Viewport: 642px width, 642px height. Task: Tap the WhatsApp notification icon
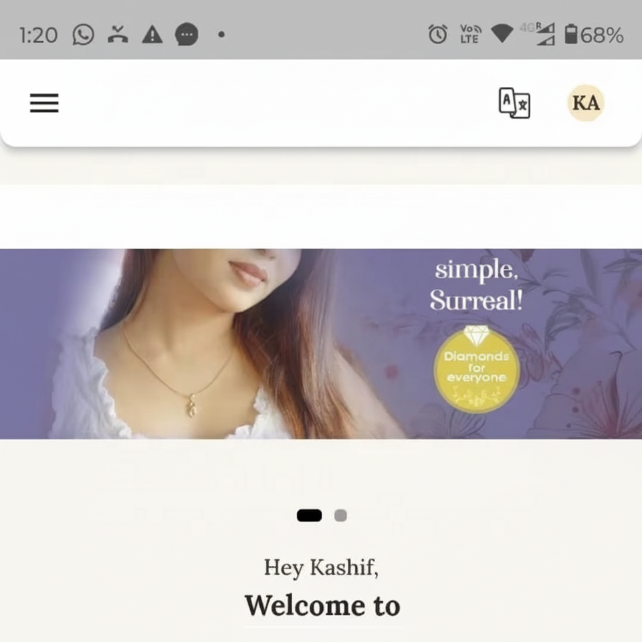pyautogui.click(x=83, y=34)
